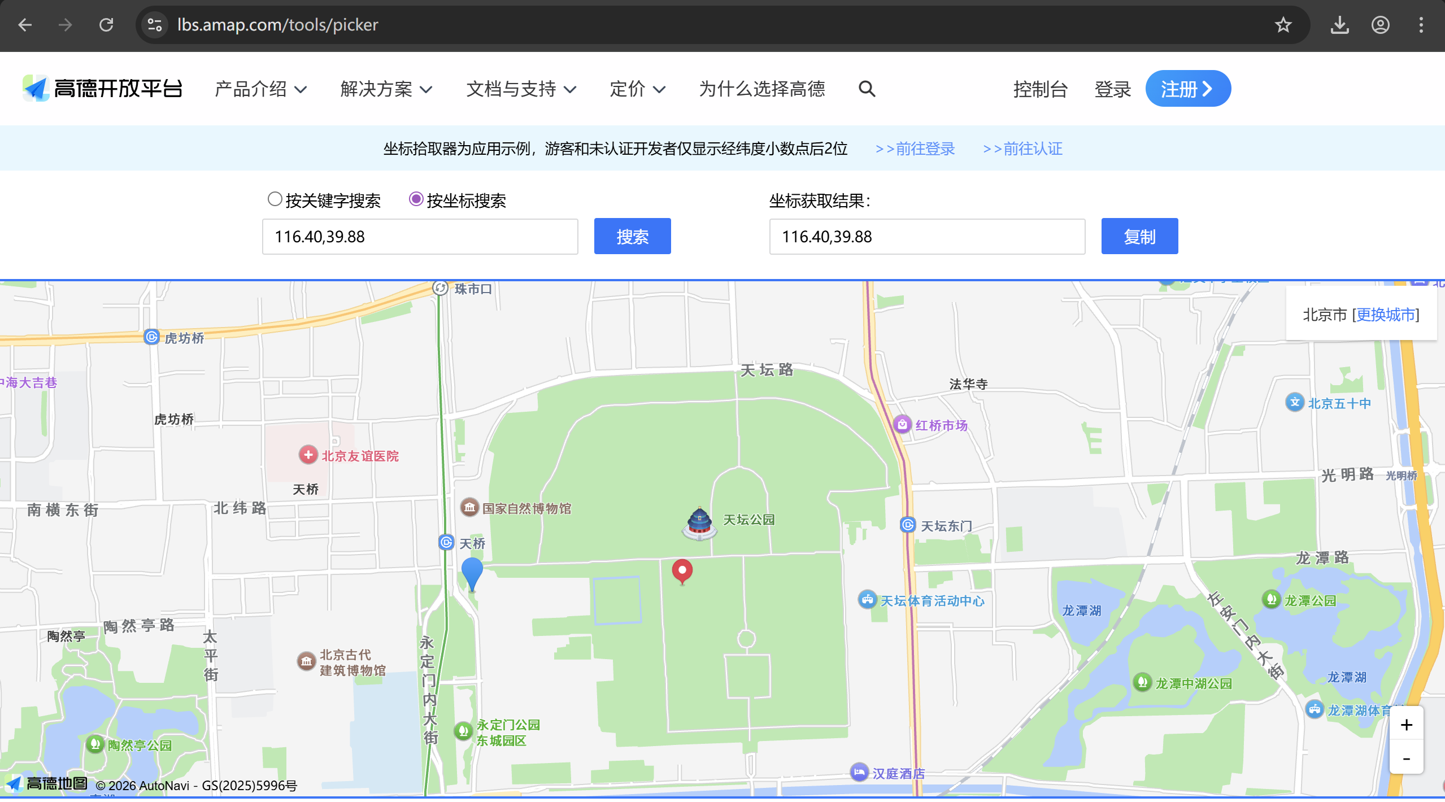This screenshot has height=802, width=1445.
Task: Click the 南横东街 road label
Action: 63,510
